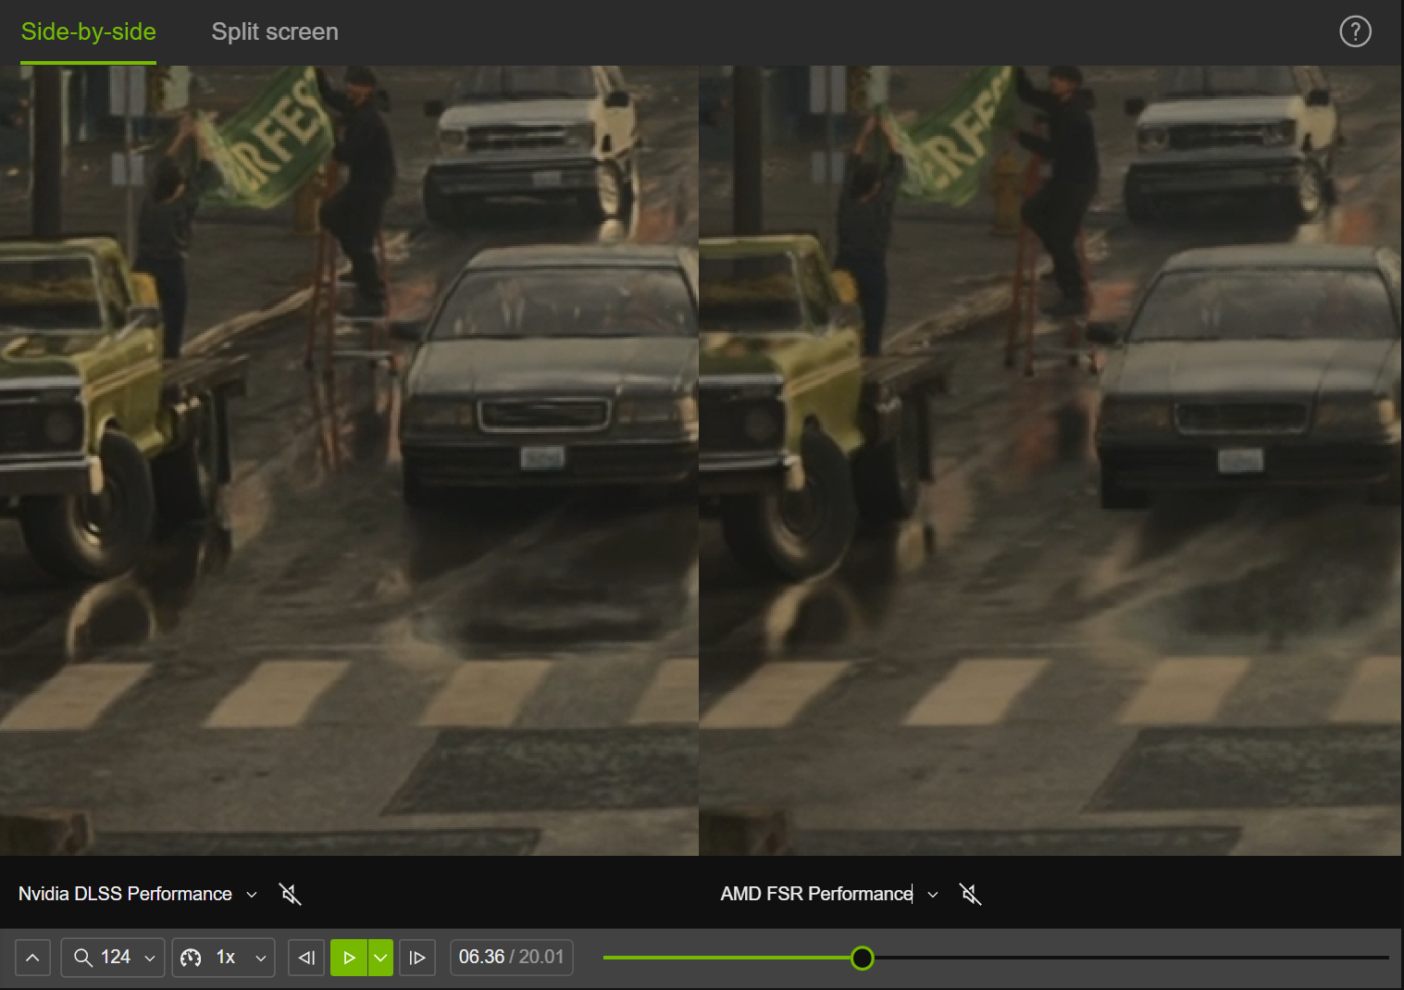
Task: Expand the AMD FSR Performance dropdown
Action: coord(933,895)
